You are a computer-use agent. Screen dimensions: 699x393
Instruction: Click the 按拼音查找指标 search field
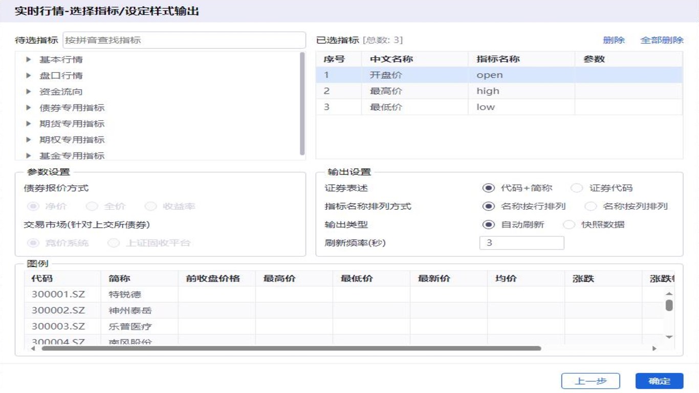point(184,40)
